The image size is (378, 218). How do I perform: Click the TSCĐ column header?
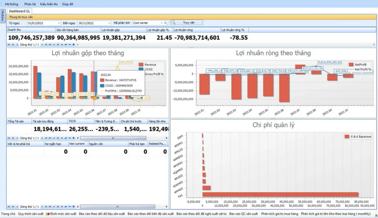pyautogui.click(x=81, y=121)
